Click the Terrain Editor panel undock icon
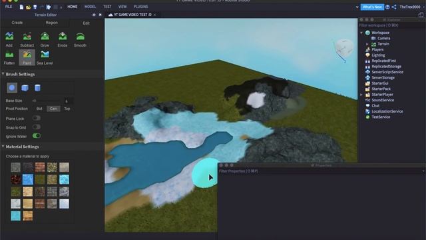The height and width of the screenshot is (240, 426). 94,15
